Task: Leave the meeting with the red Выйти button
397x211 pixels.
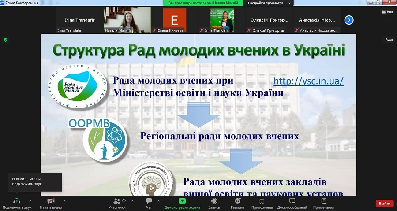Action: [384, 203]
